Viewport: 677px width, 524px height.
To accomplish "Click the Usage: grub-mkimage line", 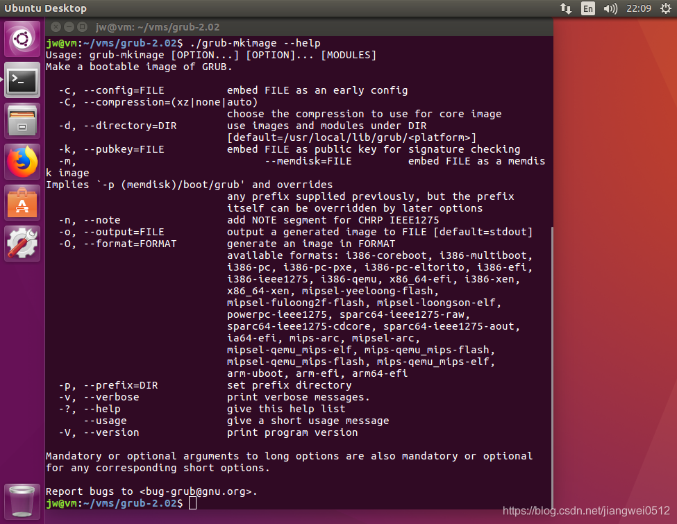I will [x=211, y=55].
